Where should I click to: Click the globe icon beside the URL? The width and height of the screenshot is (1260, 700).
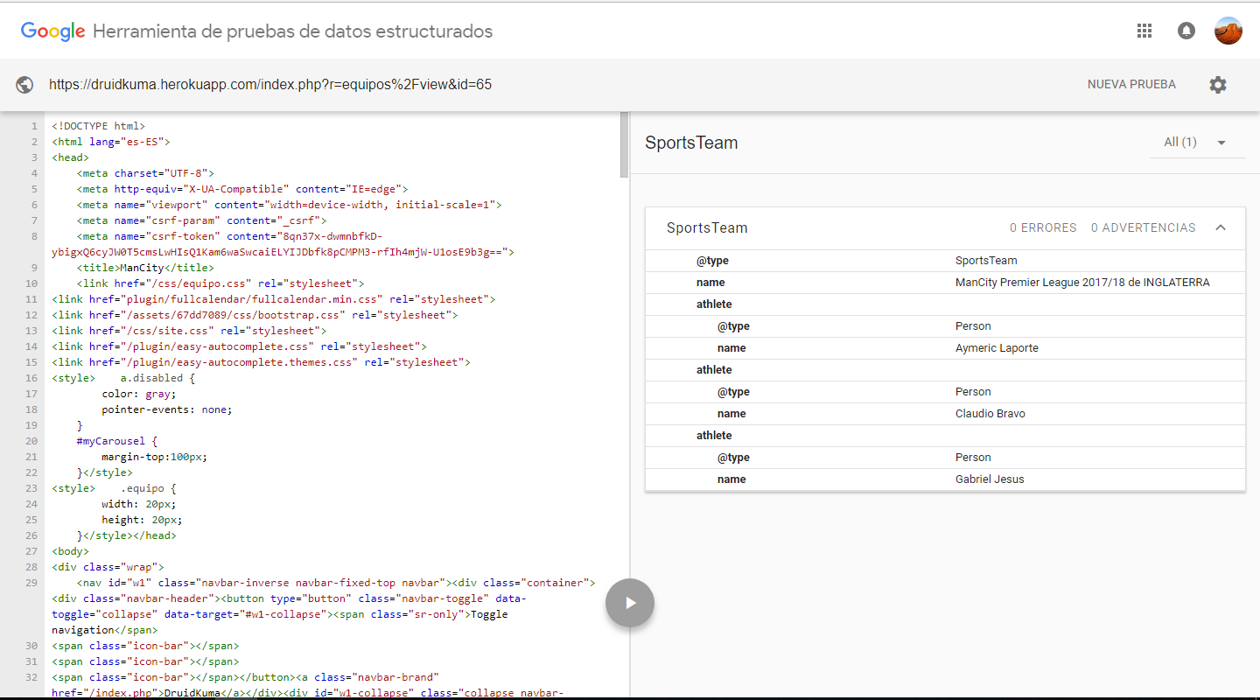(x=24, y=85)
